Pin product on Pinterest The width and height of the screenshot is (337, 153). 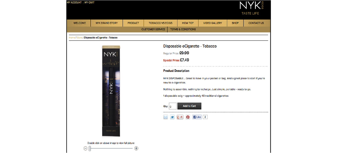pos(188,117)
